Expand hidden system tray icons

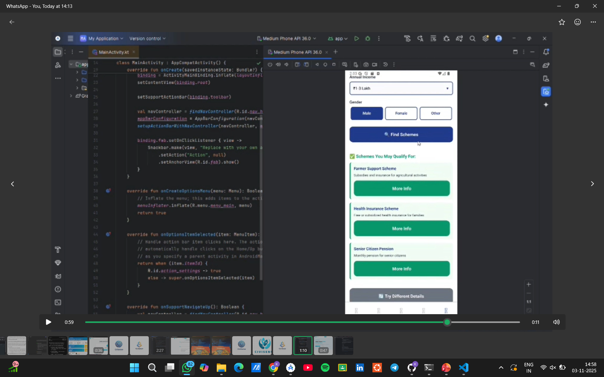(x=501, y=368)
